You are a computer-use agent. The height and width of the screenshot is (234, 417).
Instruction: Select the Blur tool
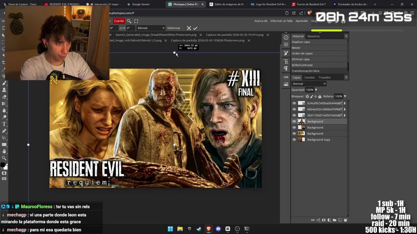point(4,110)
